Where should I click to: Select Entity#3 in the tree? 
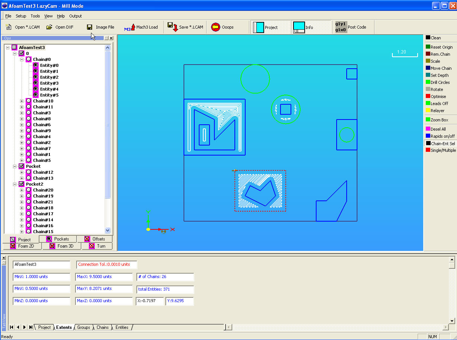[49, 83]
